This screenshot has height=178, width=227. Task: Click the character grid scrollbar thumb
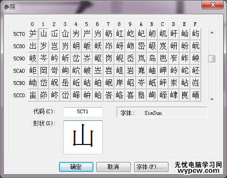[212, 59]
